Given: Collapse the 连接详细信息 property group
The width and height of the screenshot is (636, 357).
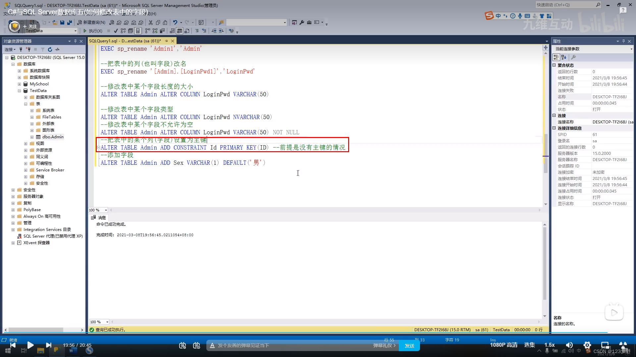Looking at the screenshot, I should (554, 128).
